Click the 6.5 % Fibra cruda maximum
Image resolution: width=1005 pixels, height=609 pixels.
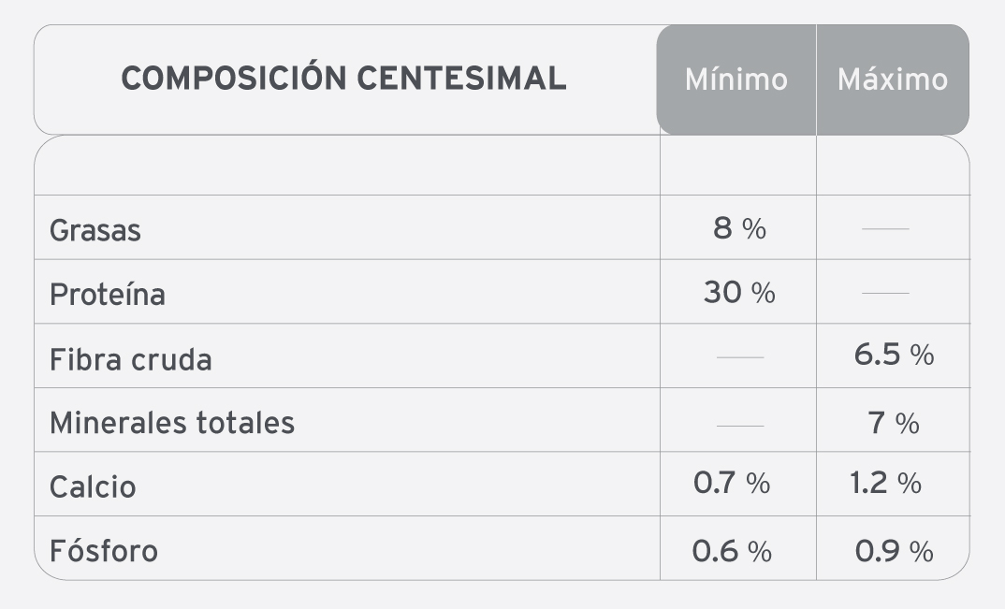pos(894,355)
